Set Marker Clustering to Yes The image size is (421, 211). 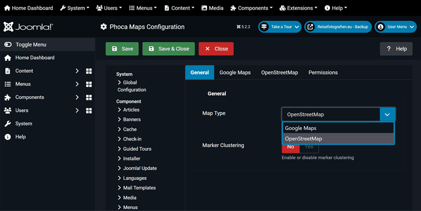tap(309, 147)
